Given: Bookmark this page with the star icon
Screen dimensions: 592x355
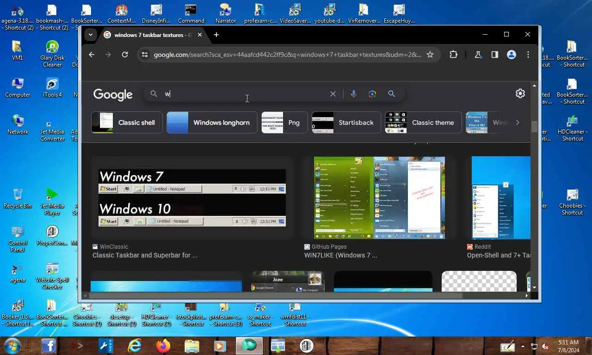Looking at the screenshot, I should pos(430,55).
